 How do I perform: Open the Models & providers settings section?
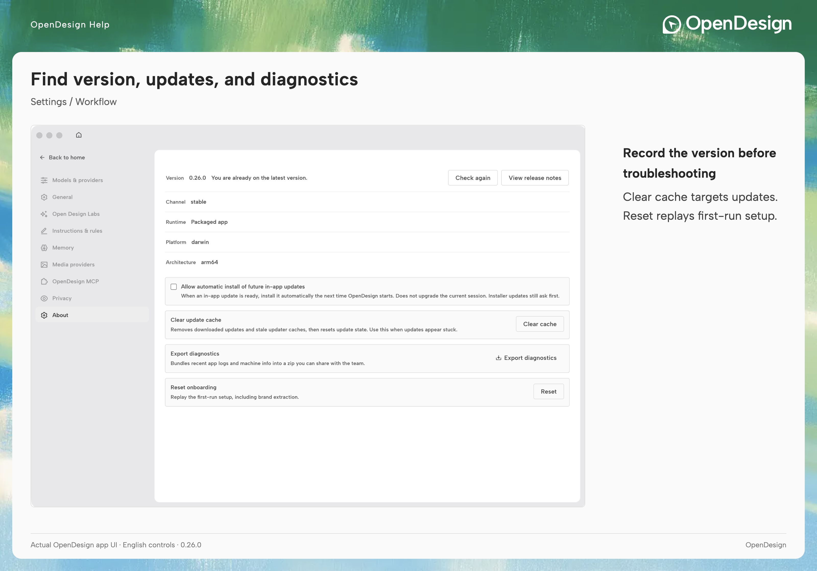tap(92, 180)
